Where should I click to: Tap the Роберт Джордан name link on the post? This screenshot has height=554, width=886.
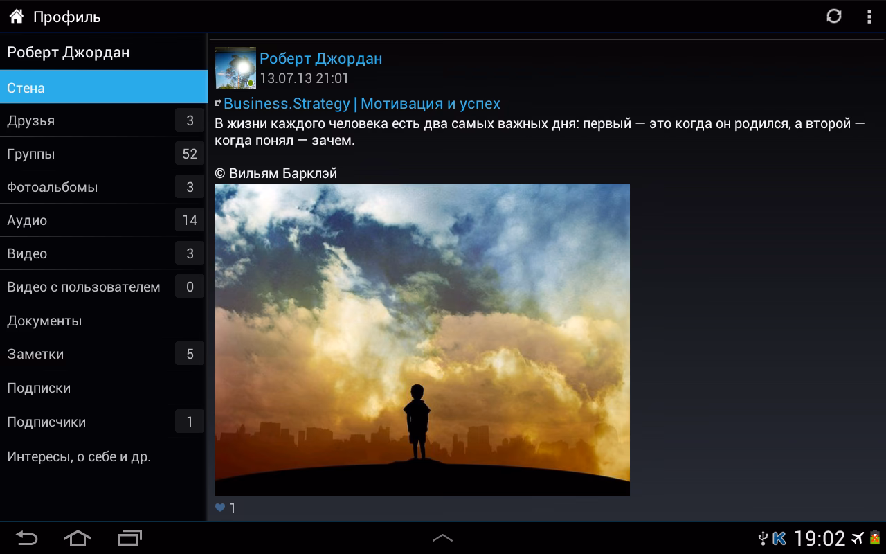pos(320,58)
